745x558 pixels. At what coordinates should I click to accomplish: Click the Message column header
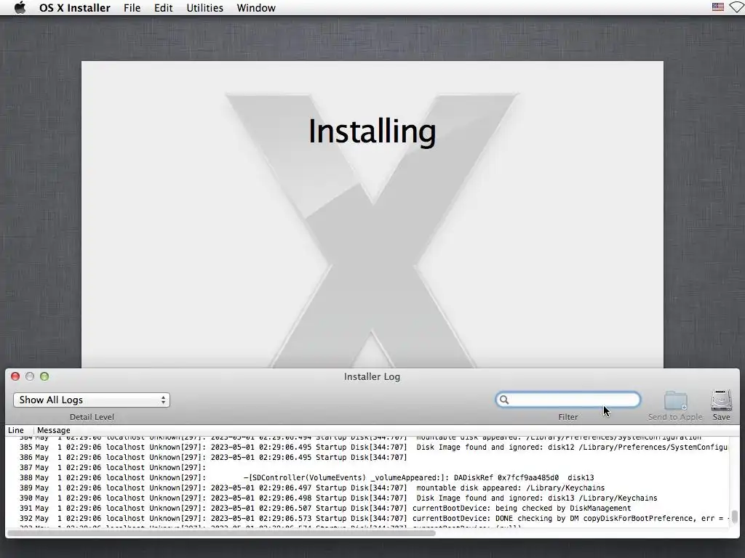tap(54, 430)
